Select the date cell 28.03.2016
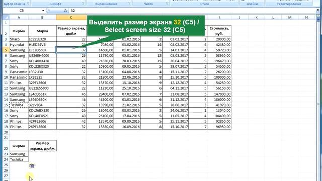This screenshot has width=322, height=181. coord(127,61)
